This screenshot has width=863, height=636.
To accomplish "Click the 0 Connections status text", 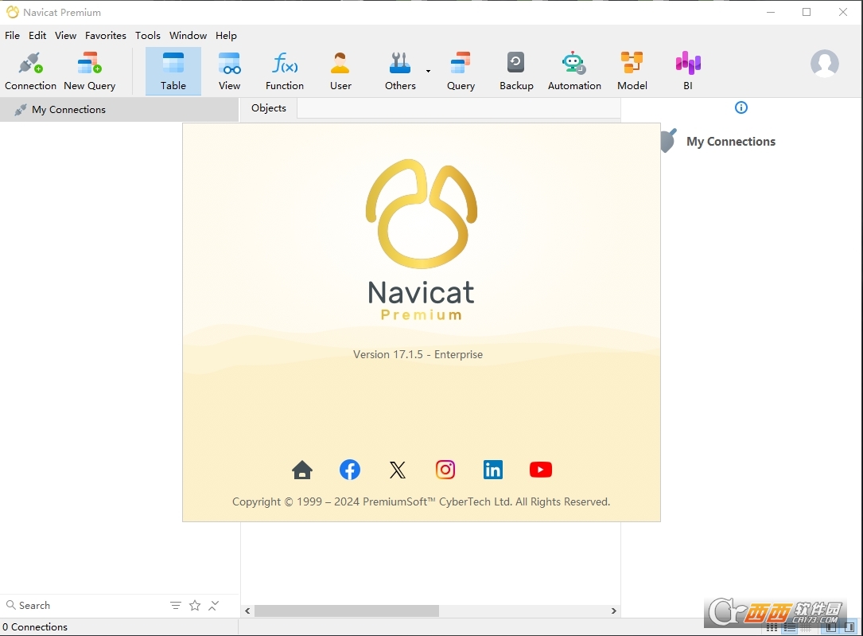I will [x=35, y=626].
